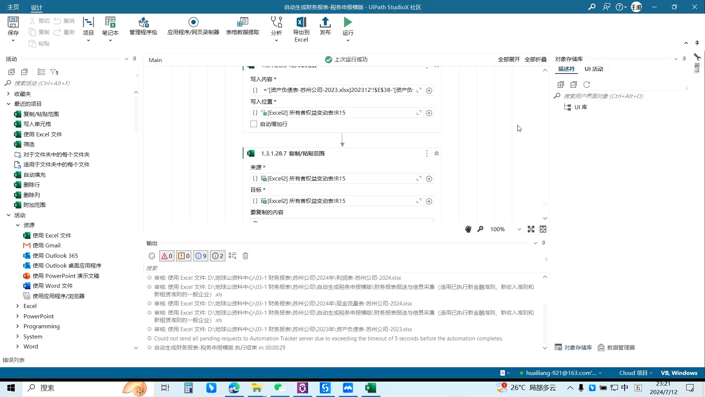Expand the PowerPoint activities category
The height and width of the screenshot is (397, 705).
pos(18,316)
